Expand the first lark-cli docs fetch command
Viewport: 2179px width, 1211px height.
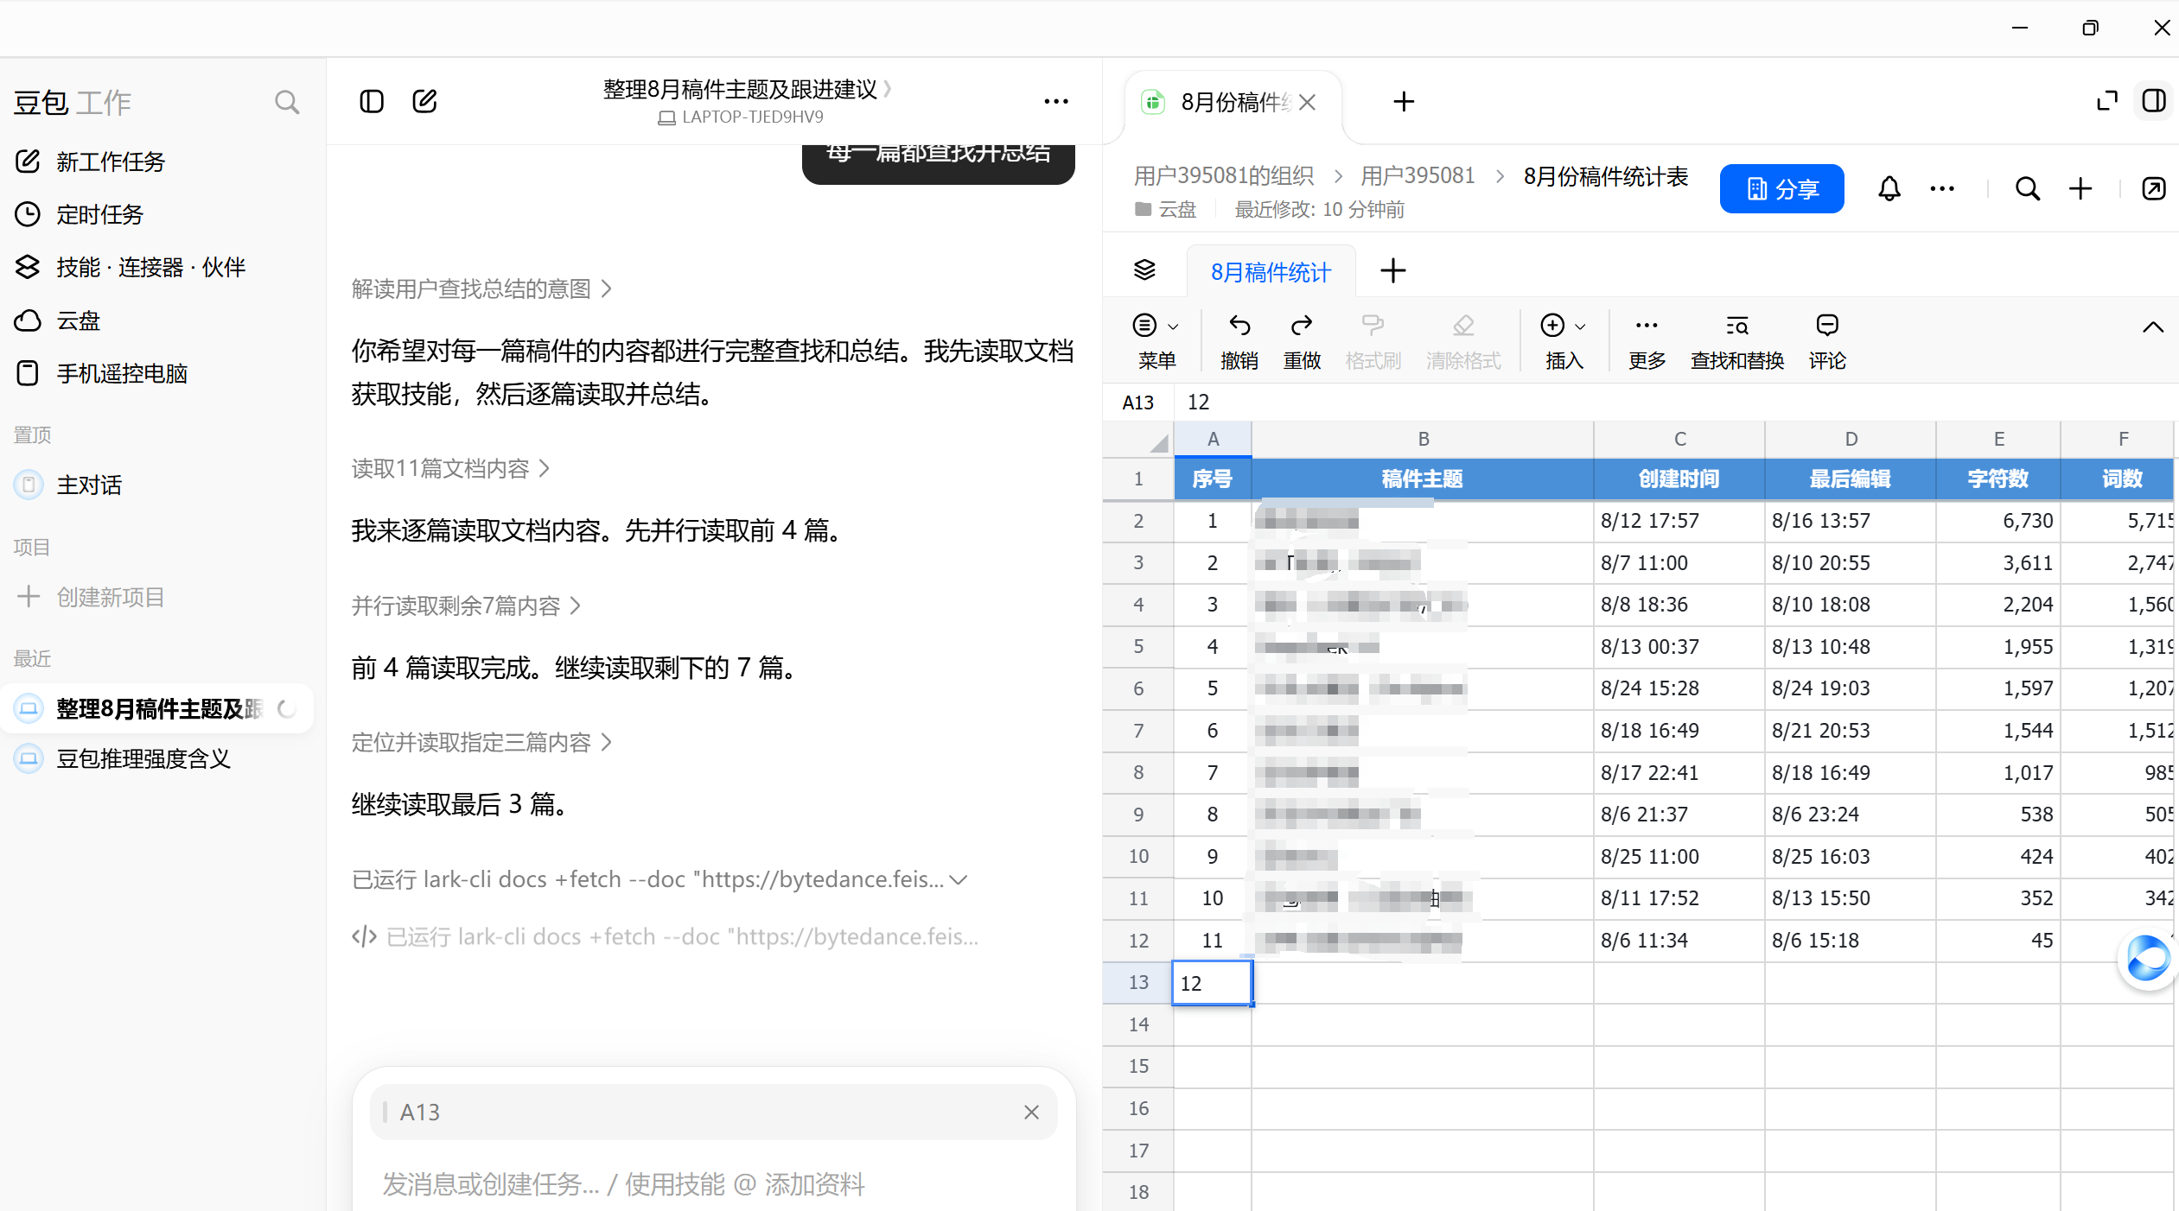point(659,879)
